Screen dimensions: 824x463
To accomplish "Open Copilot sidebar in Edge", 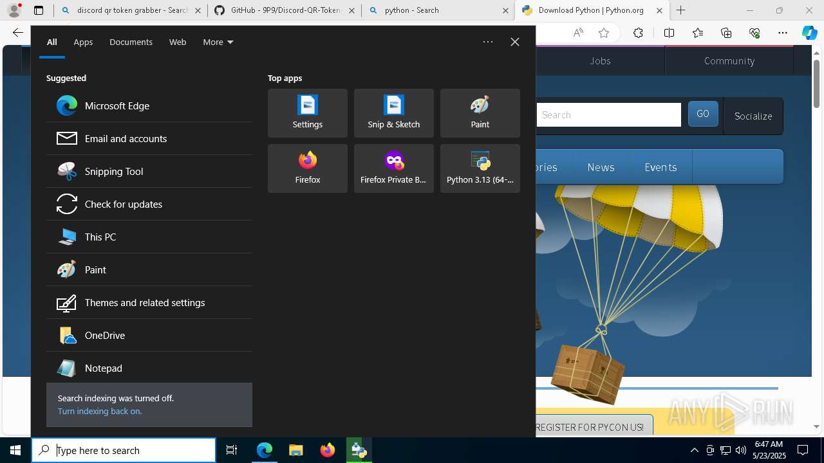I will pyautogui.click(x=809, y=33).
